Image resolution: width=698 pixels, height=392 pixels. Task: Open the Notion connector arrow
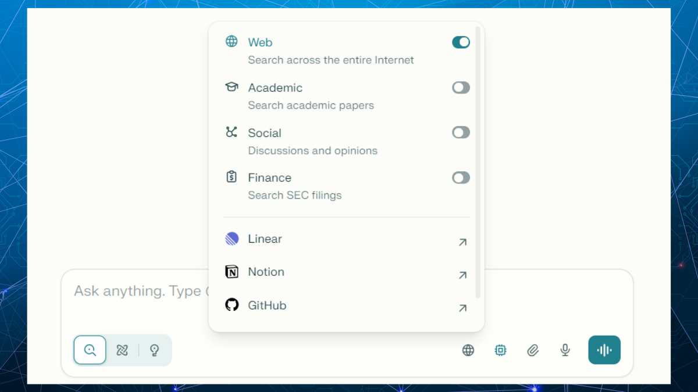tap(462, 275)
